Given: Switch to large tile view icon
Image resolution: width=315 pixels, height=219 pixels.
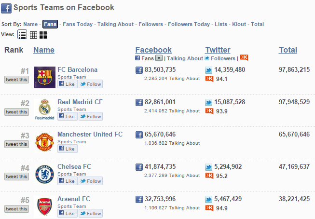Looking at the screenshot, I should pos(43,35).
